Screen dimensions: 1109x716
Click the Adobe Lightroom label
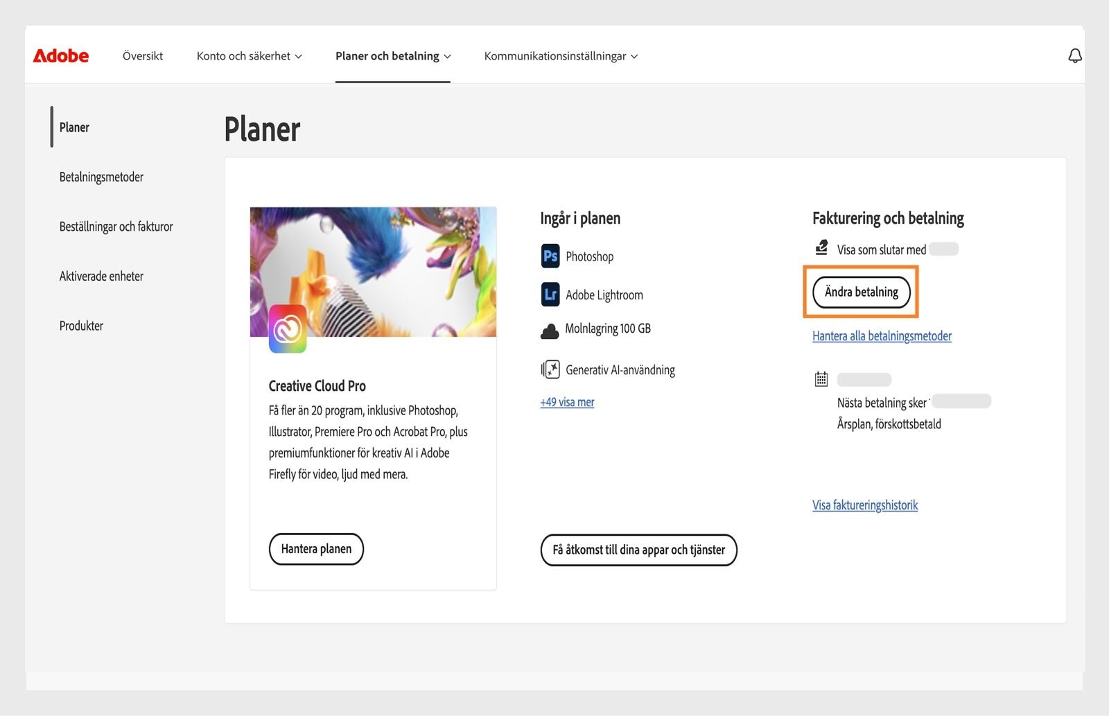tap(604, 295)
